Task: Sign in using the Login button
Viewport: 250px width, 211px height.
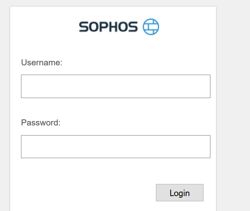Action: [x=180, y=192]
